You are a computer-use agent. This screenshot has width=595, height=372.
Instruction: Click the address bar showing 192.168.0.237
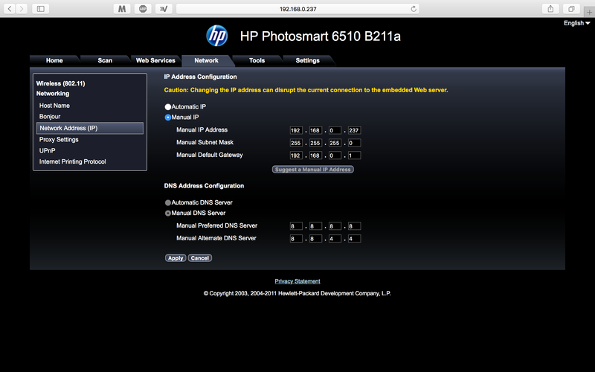[x=298, y=9]
